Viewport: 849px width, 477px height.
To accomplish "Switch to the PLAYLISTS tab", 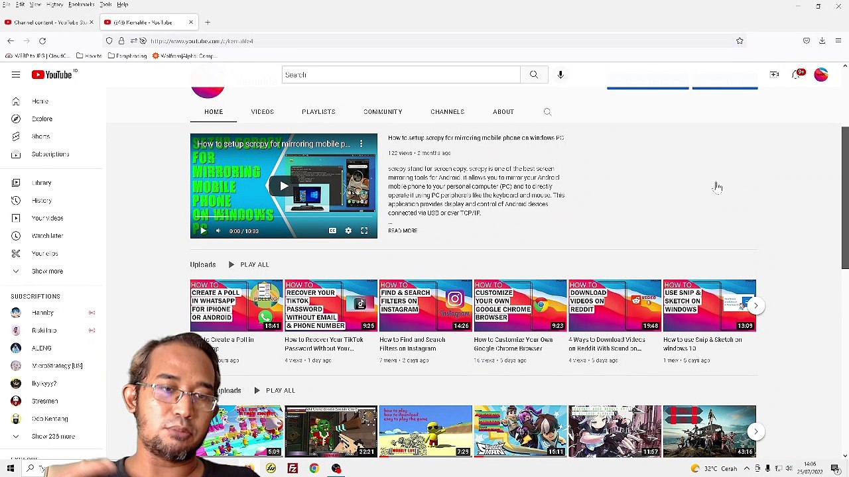I will point(318,112).
